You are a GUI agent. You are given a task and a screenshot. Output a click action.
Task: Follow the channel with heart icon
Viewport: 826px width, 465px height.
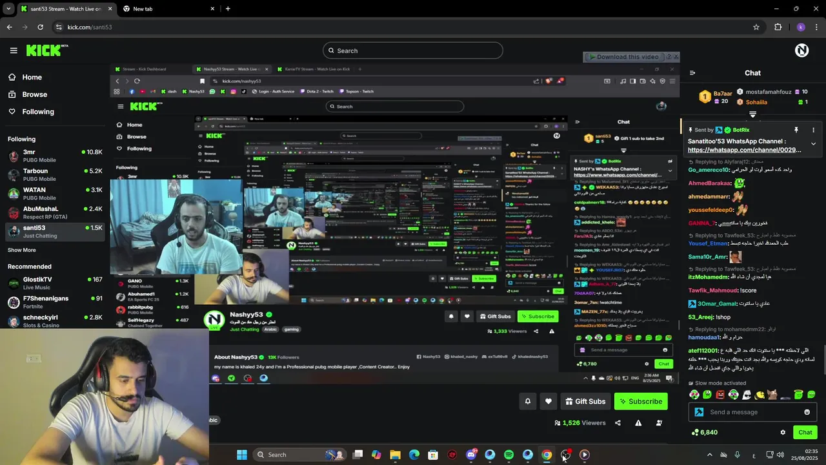549,401
